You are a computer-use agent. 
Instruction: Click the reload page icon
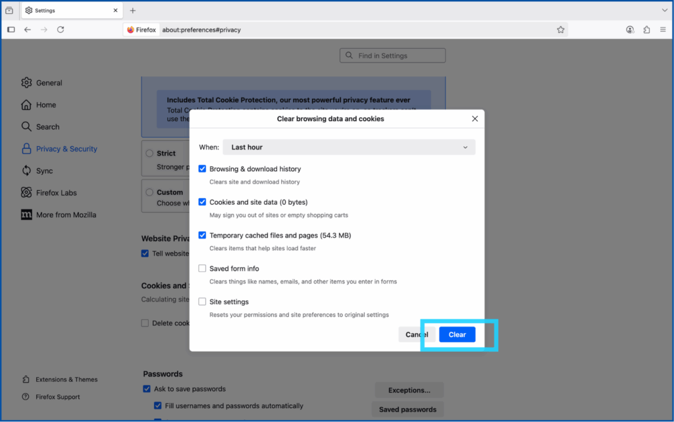coord(61,30)
